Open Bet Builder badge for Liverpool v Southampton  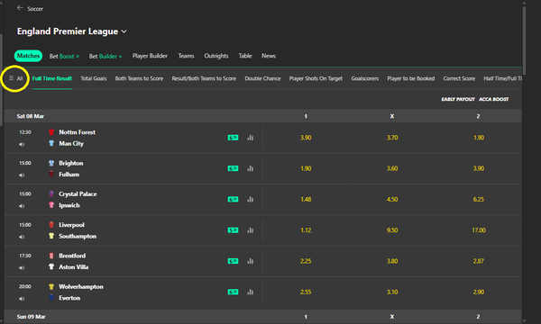coord(233,230)
